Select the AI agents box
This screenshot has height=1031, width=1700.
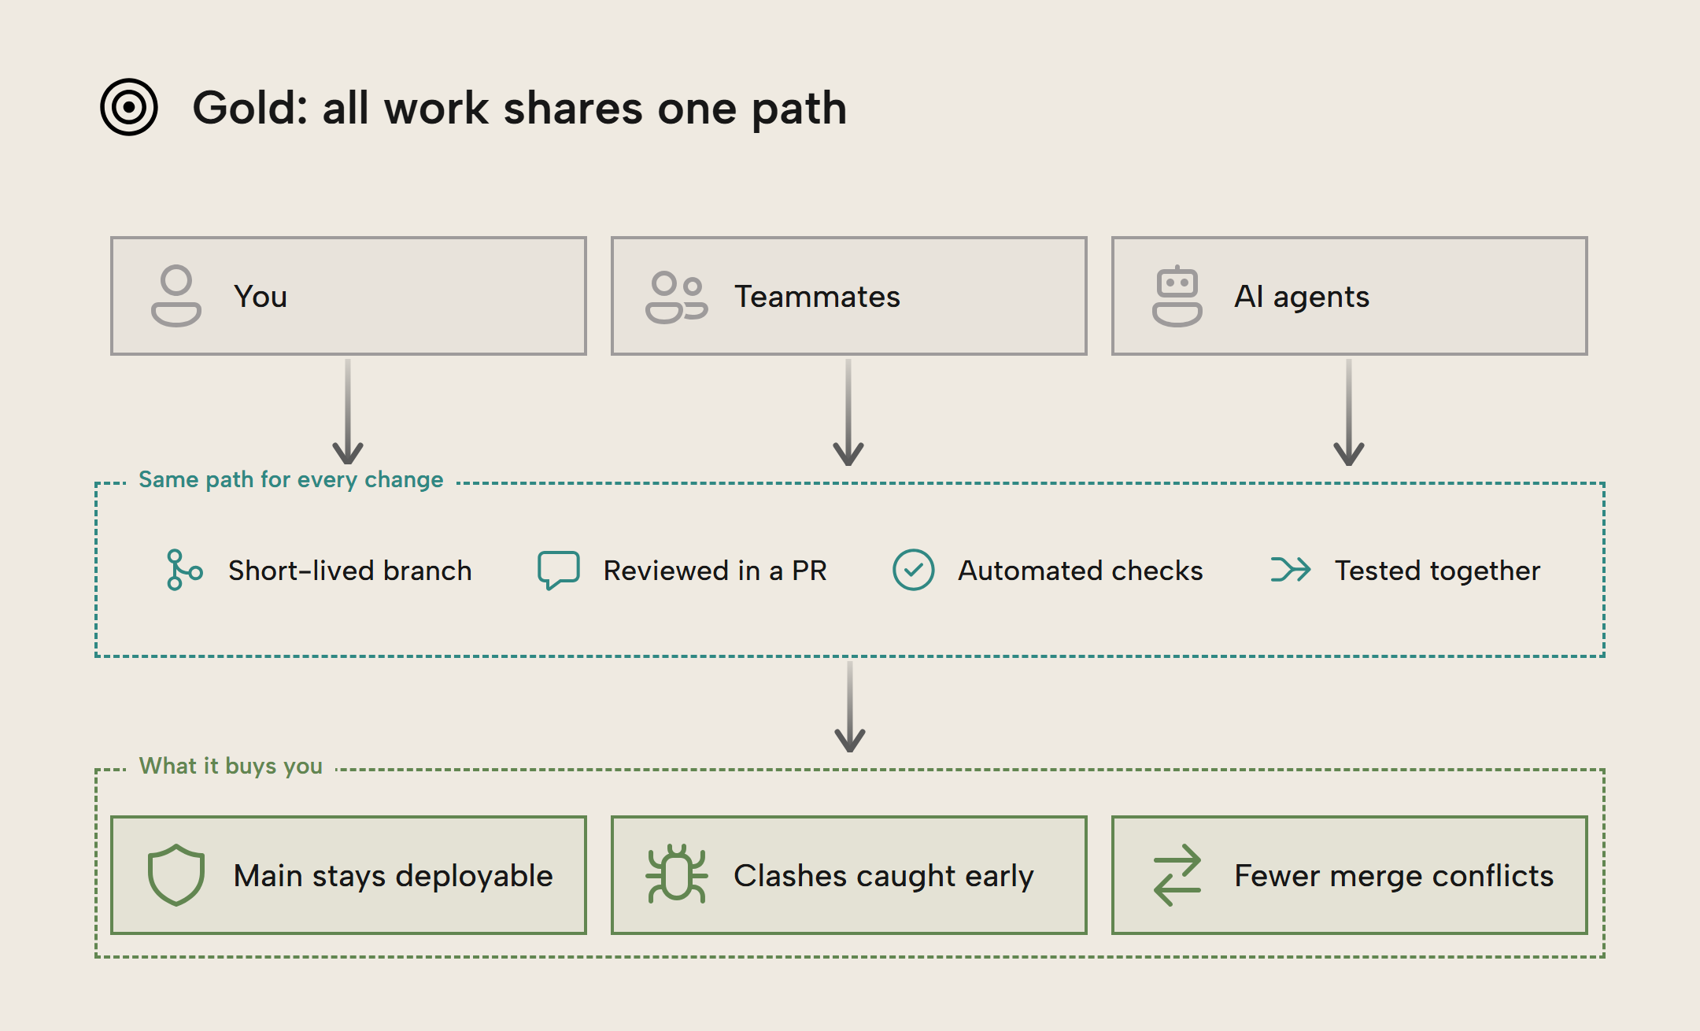1350,296
